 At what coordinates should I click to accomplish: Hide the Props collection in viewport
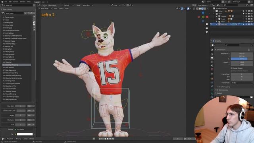(246, 19)
